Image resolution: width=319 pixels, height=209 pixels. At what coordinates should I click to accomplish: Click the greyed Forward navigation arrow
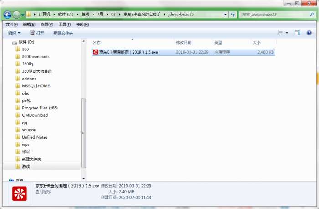point(16,15)
